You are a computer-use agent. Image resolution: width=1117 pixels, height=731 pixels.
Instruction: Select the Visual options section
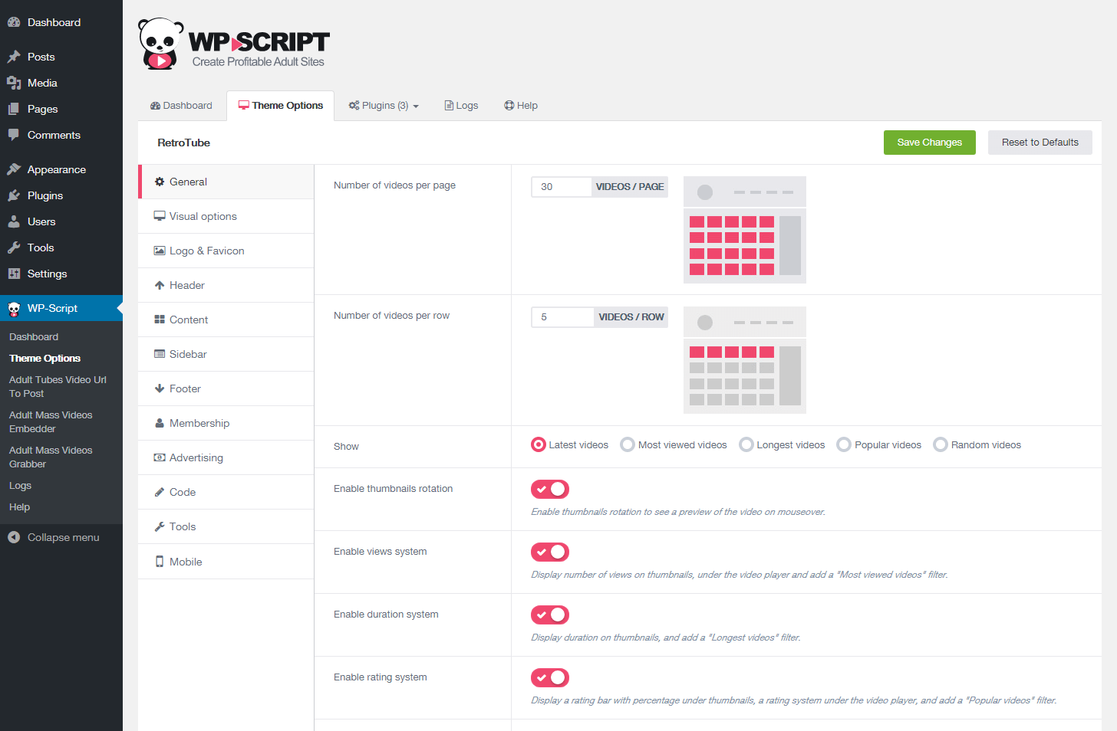[201, 216]
